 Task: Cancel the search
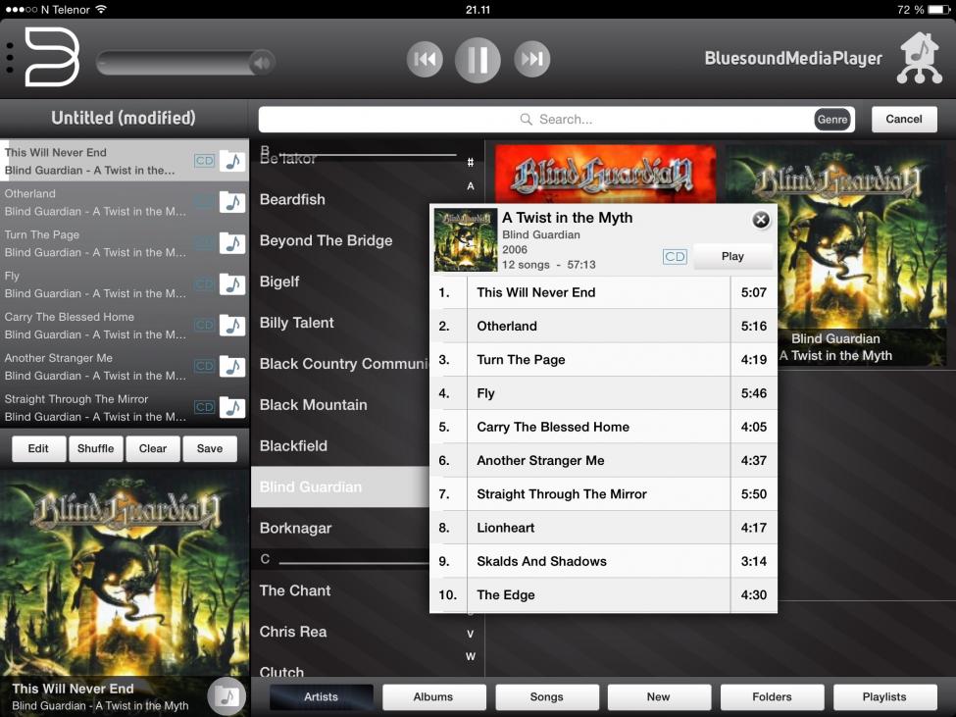pos(904,119)
